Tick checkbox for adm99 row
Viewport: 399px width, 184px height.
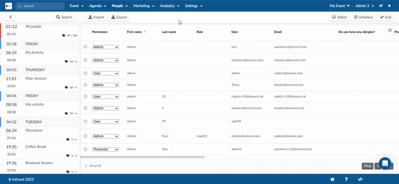(x=85, y=121)
